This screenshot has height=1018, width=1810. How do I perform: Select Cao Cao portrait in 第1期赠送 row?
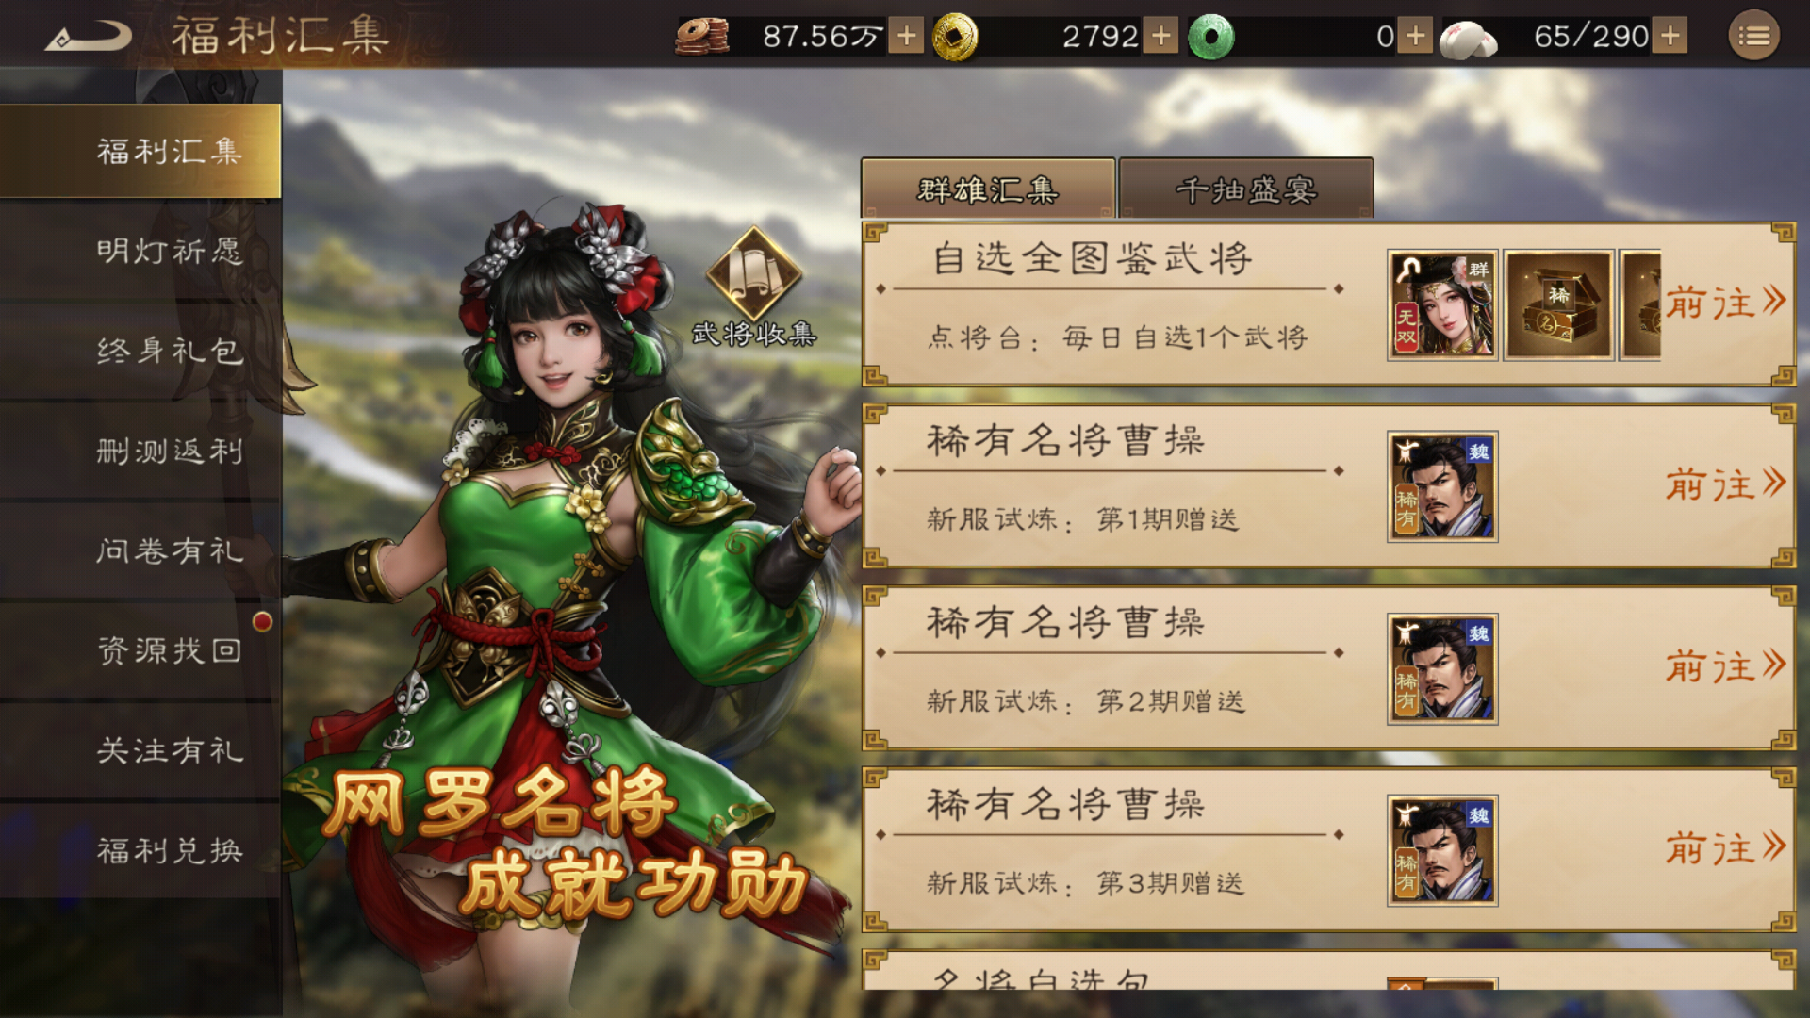[x=1442, y=487]
